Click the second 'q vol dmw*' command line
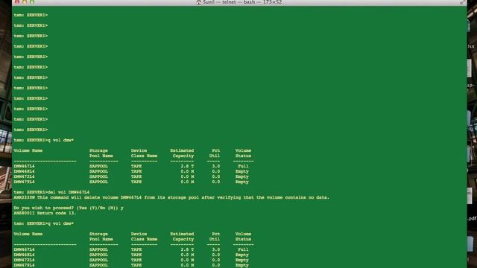The width and height of the screenshot is (477, 268). point(43,223)
